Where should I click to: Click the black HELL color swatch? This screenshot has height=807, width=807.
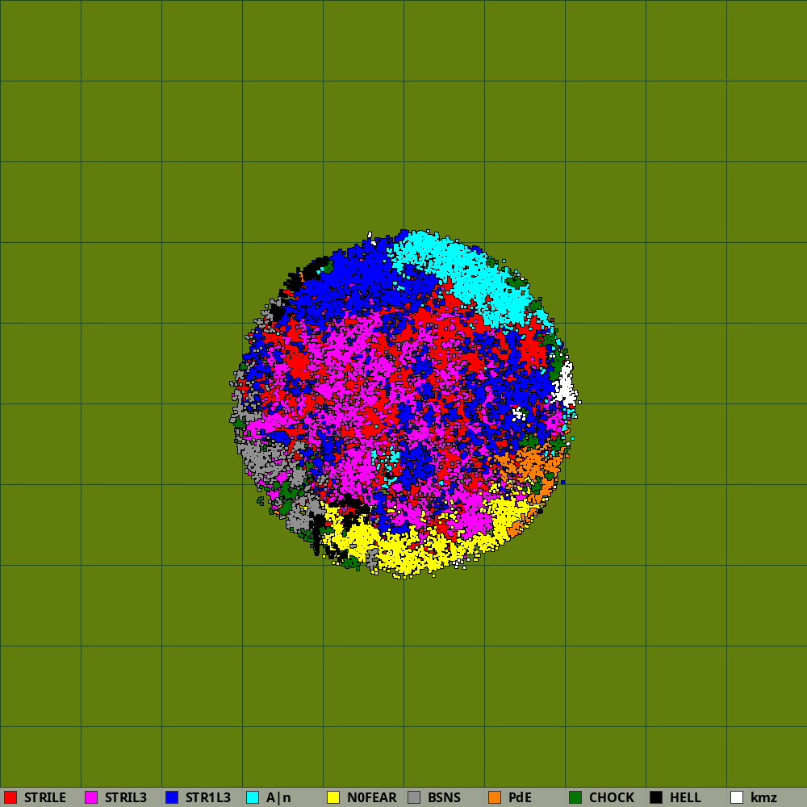click(x=656, y=797)
